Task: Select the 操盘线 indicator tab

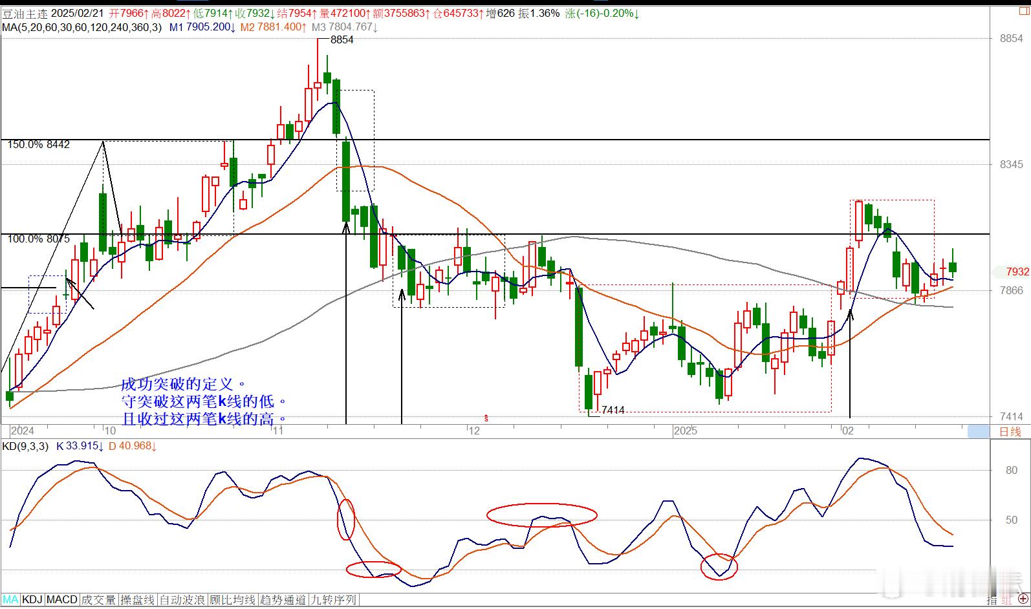Action: point(138,600)
